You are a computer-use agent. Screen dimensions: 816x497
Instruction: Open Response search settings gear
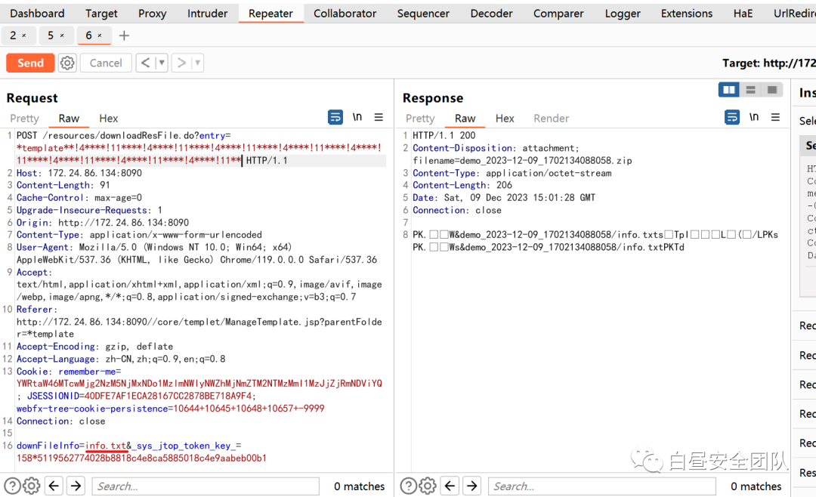tap(428, 486)
